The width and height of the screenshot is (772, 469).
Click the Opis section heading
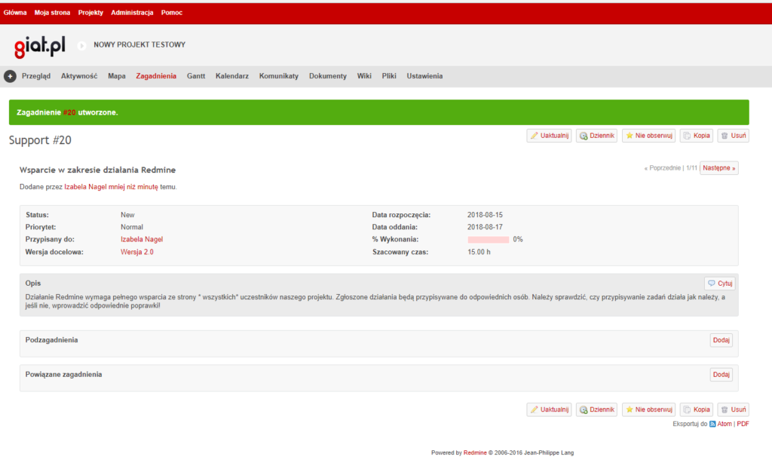[x=33, y=284]
